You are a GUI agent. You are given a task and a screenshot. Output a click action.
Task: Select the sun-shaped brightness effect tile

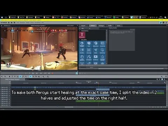pos(82,44)
